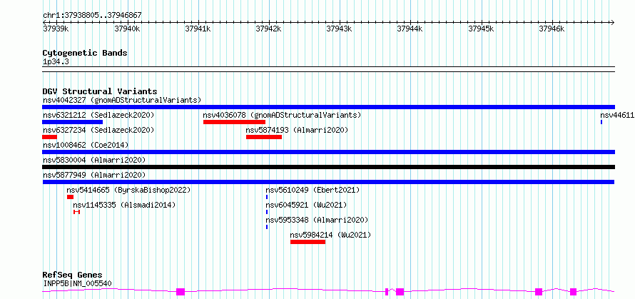Open the INPP5B|NM_005540 gene label
The width and height of the screenshot is (635, 299).
click(x=77, y=283)
